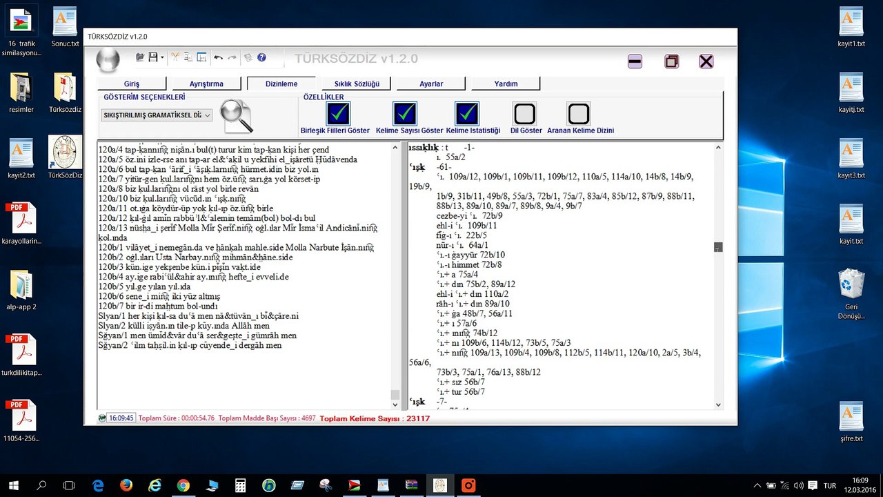The height and width of the screenshot is (497, 883).
Task: Click the undo arrow icon
Action: point(219,58)
